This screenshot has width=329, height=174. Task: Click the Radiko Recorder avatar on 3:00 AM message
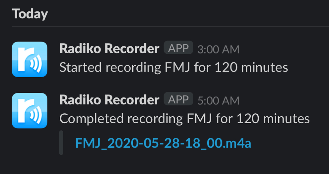[x=30, y=59]
